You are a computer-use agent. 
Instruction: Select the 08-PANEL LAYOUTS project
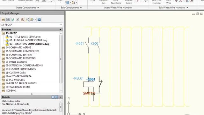pyautogui.click(x=16, y=62)
